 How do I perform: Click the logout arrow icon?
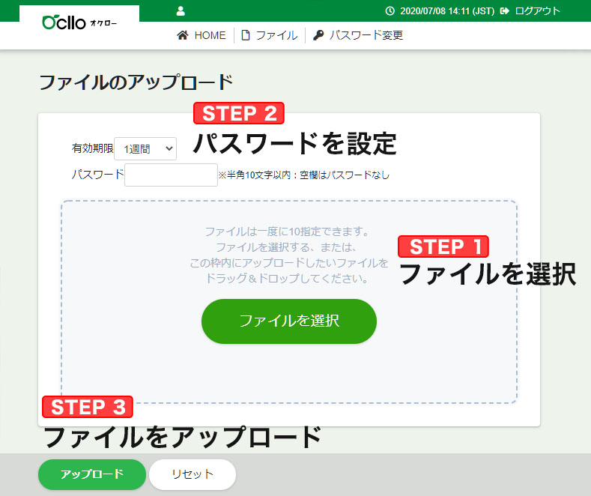click(504, 11)
